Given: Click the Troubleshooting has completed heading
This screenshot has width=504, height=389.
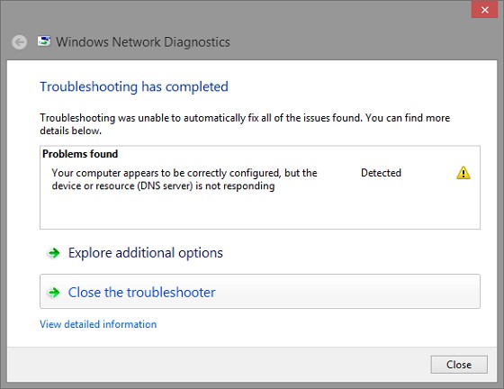Looking at the screenshot, I should click(134, 86).
